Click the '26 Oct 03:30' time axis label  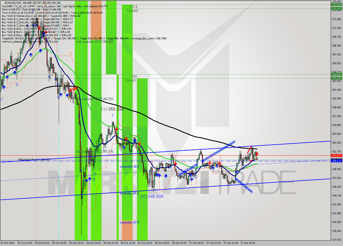pos(93,243)
